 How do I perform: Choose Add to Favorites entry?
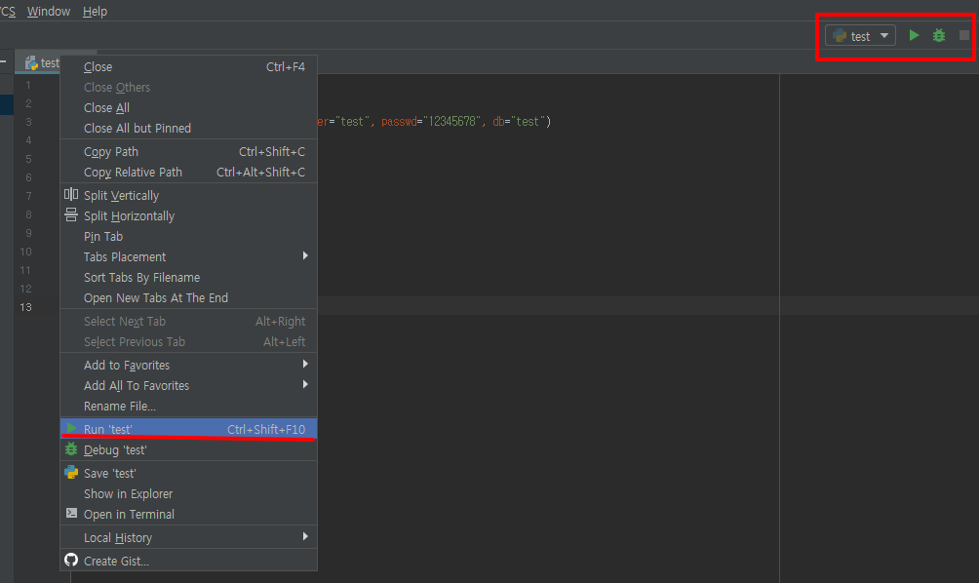coord(188,366)
